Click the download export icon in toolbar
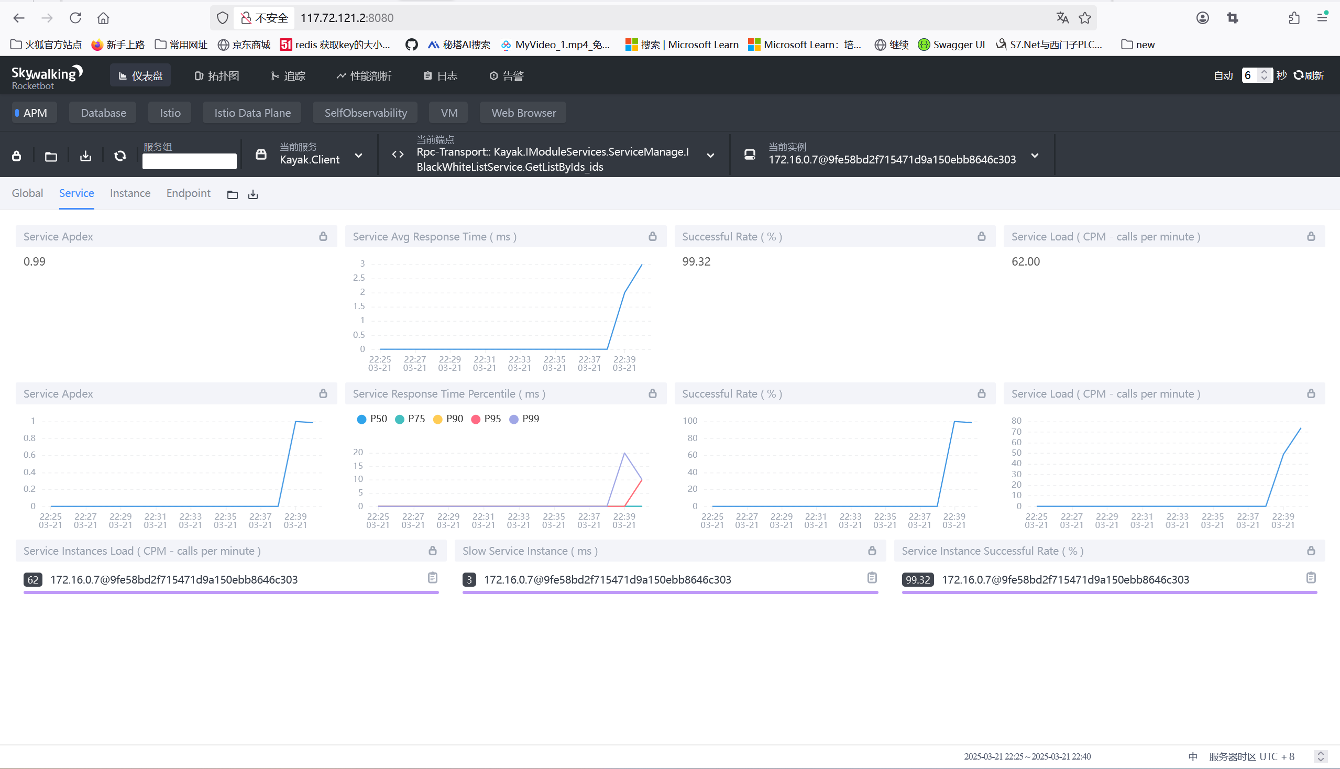The width and height of the screenshot is (1340, 769). tap(85, 156)
